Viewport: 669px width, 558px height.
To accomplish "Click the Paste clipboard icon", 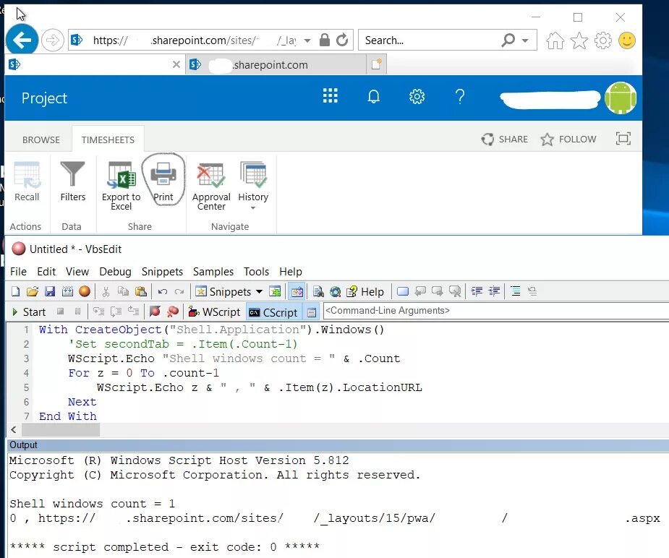I will point(141,291).
